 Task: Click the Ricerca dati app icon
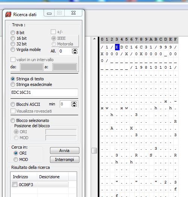8,15
